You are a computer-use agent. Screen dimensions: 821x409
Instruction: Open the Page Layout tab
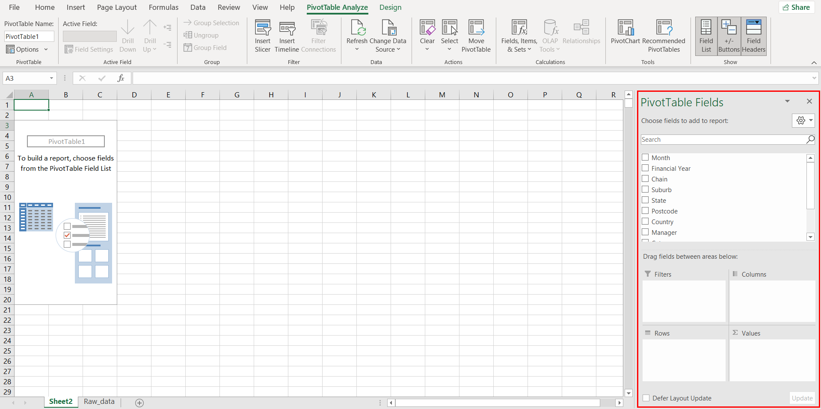click(117, 7)
